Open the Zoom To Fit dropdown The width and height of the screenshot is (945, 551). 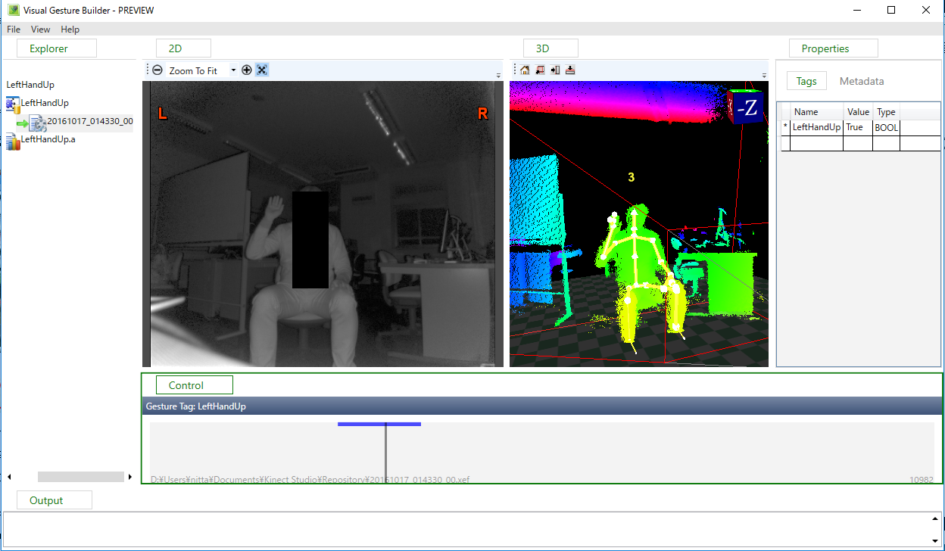[x=233, y=70]
